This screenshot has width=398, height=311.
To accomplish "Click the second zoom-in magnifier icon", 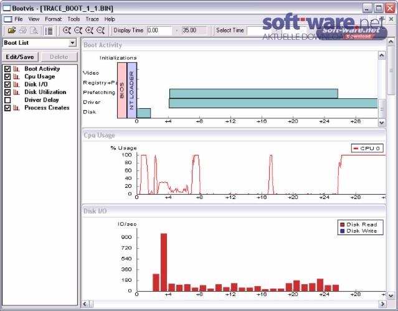I will (89, 30).
